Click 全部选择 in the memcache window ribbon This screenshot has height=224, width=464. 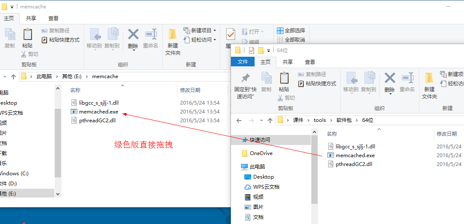pyautogui.click(x=291, y=31)
